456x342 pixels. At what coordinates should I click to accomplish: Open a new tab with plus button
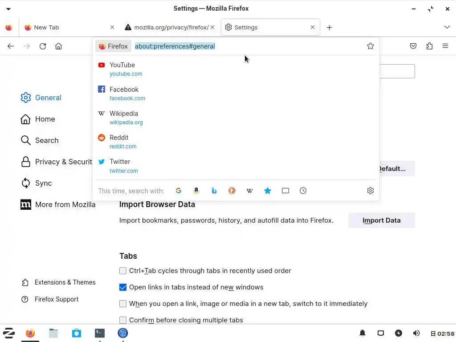(329, 27)
